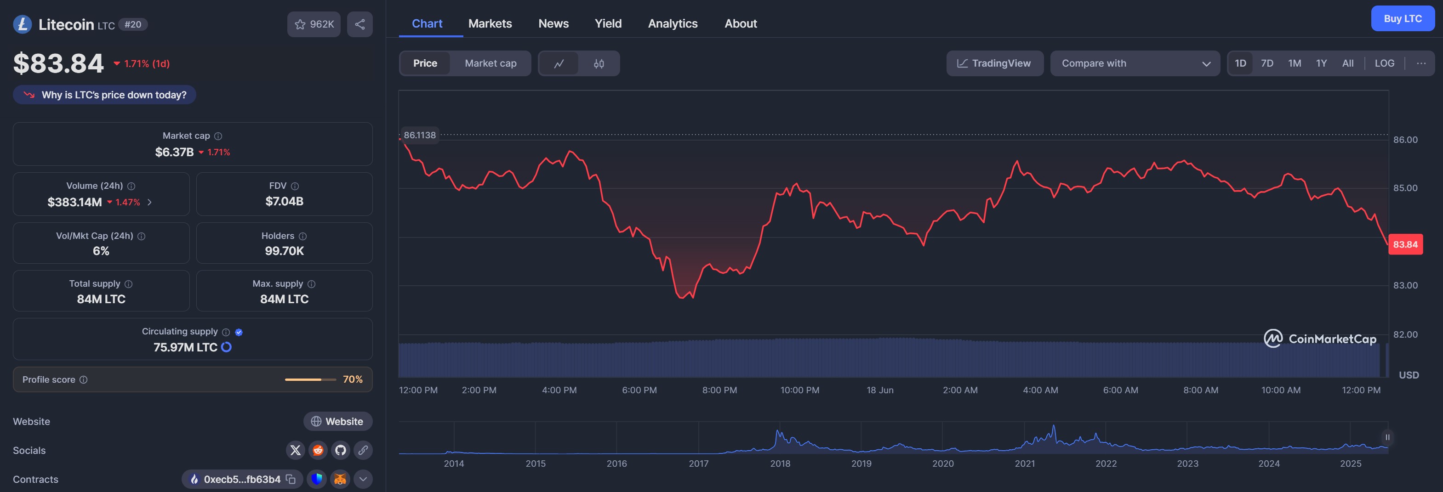This screenshot has width=1443, height=492.
Task: Click the blue shield wallet icon
Action: (x=316, y=479)
